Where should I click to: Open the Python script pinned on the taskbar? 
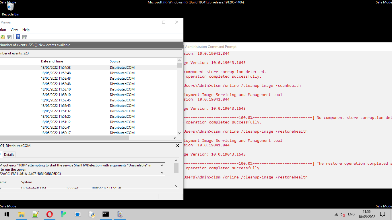click(92, 214)
